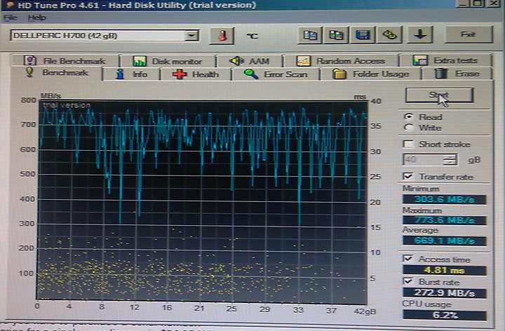Adjust the short stroke gB spinner arrows
Screen dimensions: 505x331
tap(450, 159)
